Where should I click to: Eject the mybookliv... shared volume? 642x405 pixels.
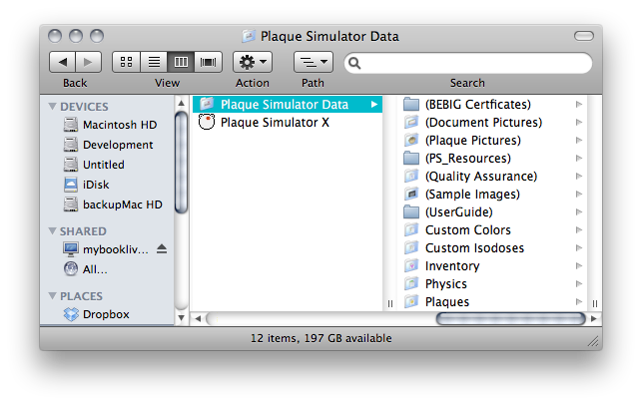(162, 248)
